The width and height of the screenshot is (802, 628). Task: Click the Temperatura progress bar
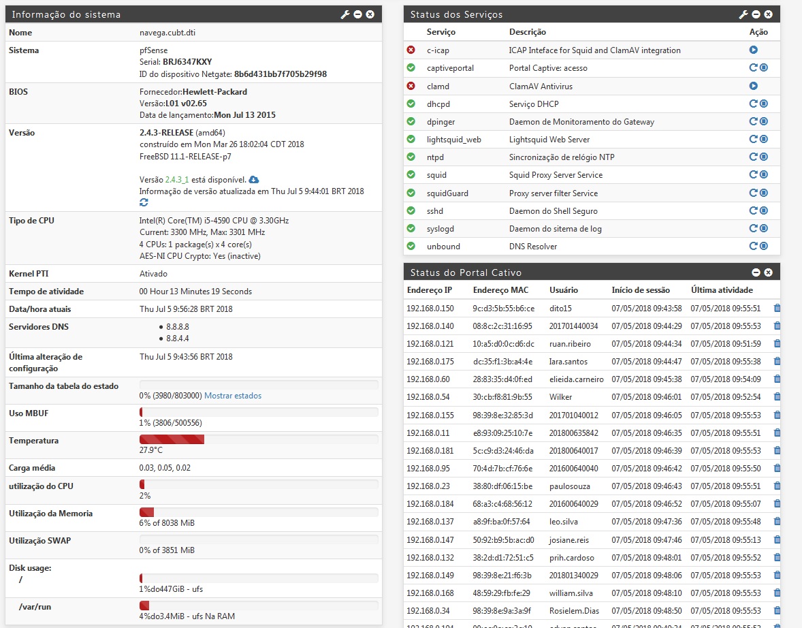tap(259, 440)
